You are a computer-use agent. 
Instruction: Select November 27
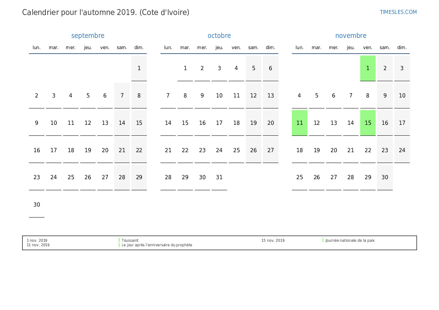pyautogui.click(x=334, y=177)
